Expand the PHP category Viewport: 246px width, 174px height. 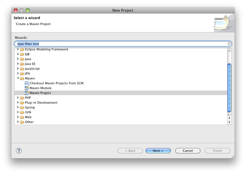[x=18, y=98]
